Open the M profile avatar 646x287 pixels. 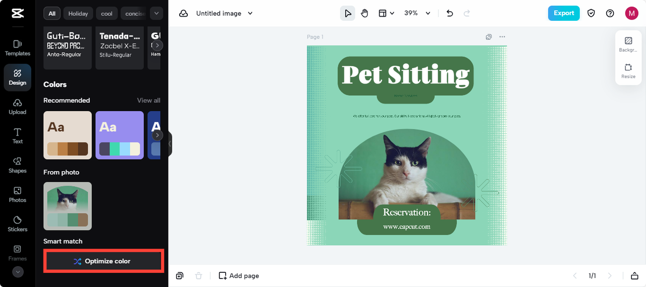click(x=631, y=13)
